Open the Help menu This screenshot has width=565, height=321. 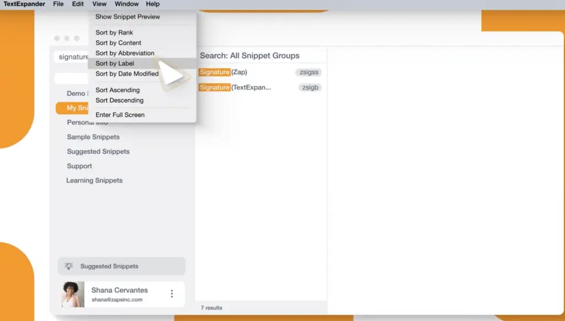[152, 4]
